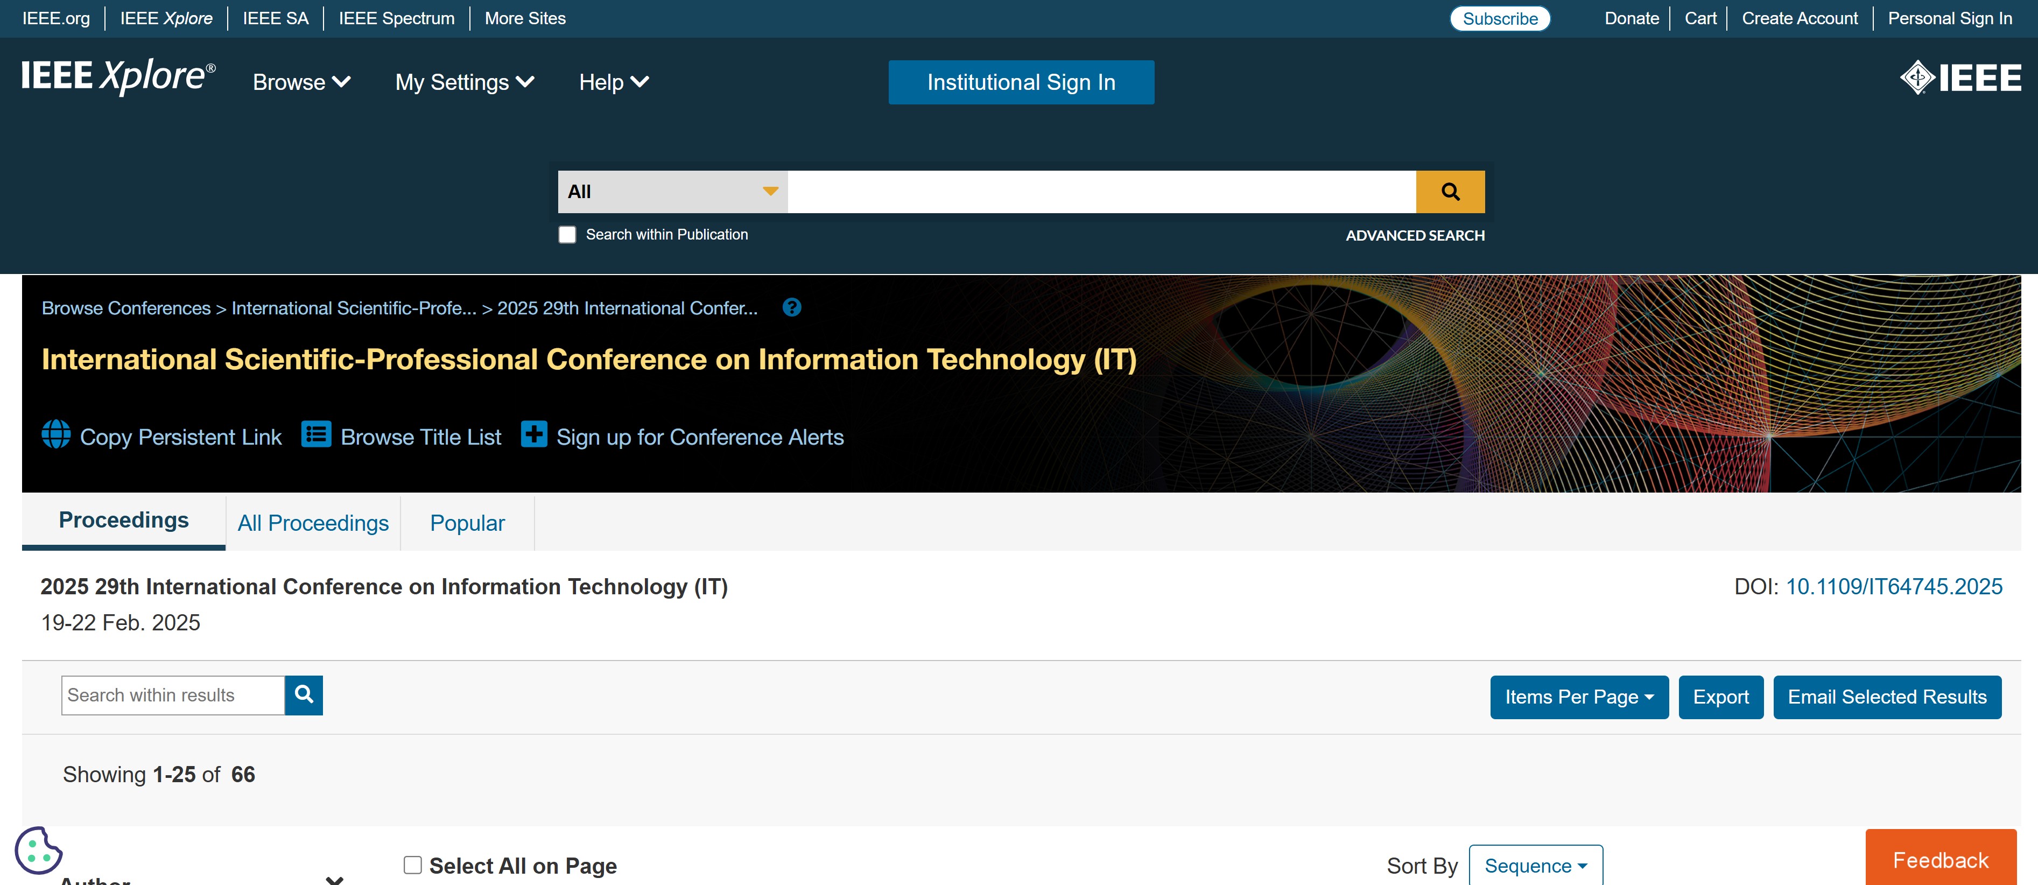
Task: Click the search within results magnifier icon
Action: pos(304,694)
